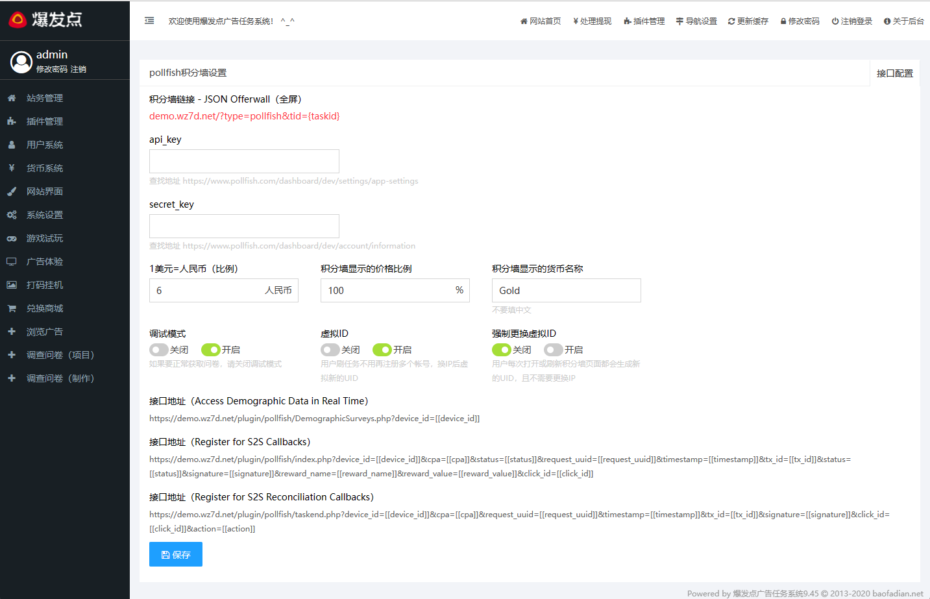Open the pollfish account information lookup link
Screen dimensions: 930x599
tap(299, 246)
